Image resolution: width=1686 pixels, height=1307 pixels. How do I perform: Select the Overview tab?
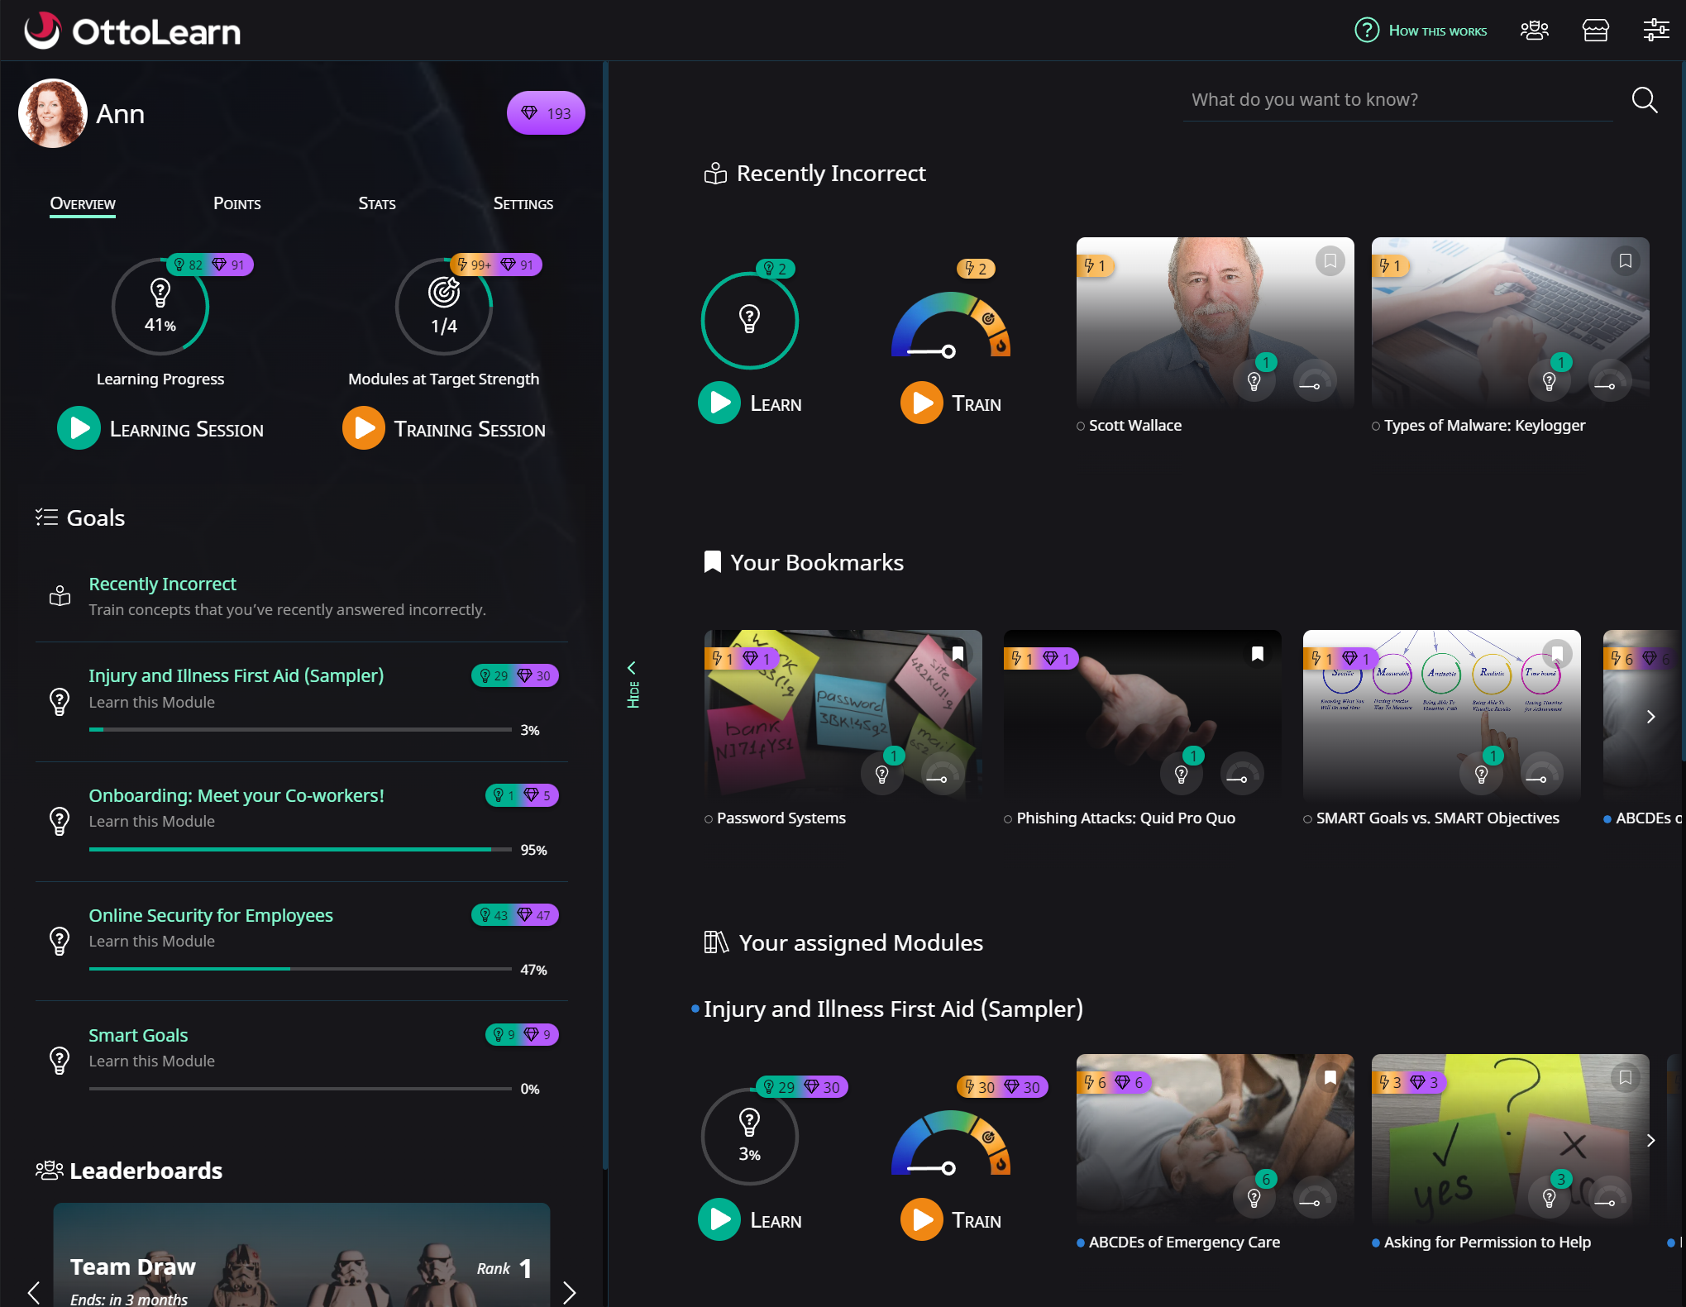point(83,203)
